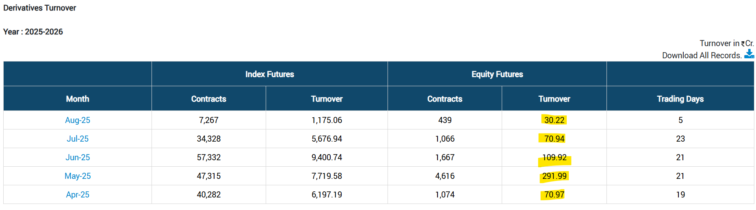The width and height of the screenshot is (756, 210).
Task: Click the Index Futures group header
Action: coord(269,74)
